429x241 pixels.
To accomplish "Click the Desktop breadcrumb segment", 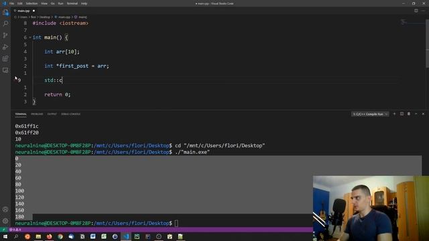I will point(45,17).
